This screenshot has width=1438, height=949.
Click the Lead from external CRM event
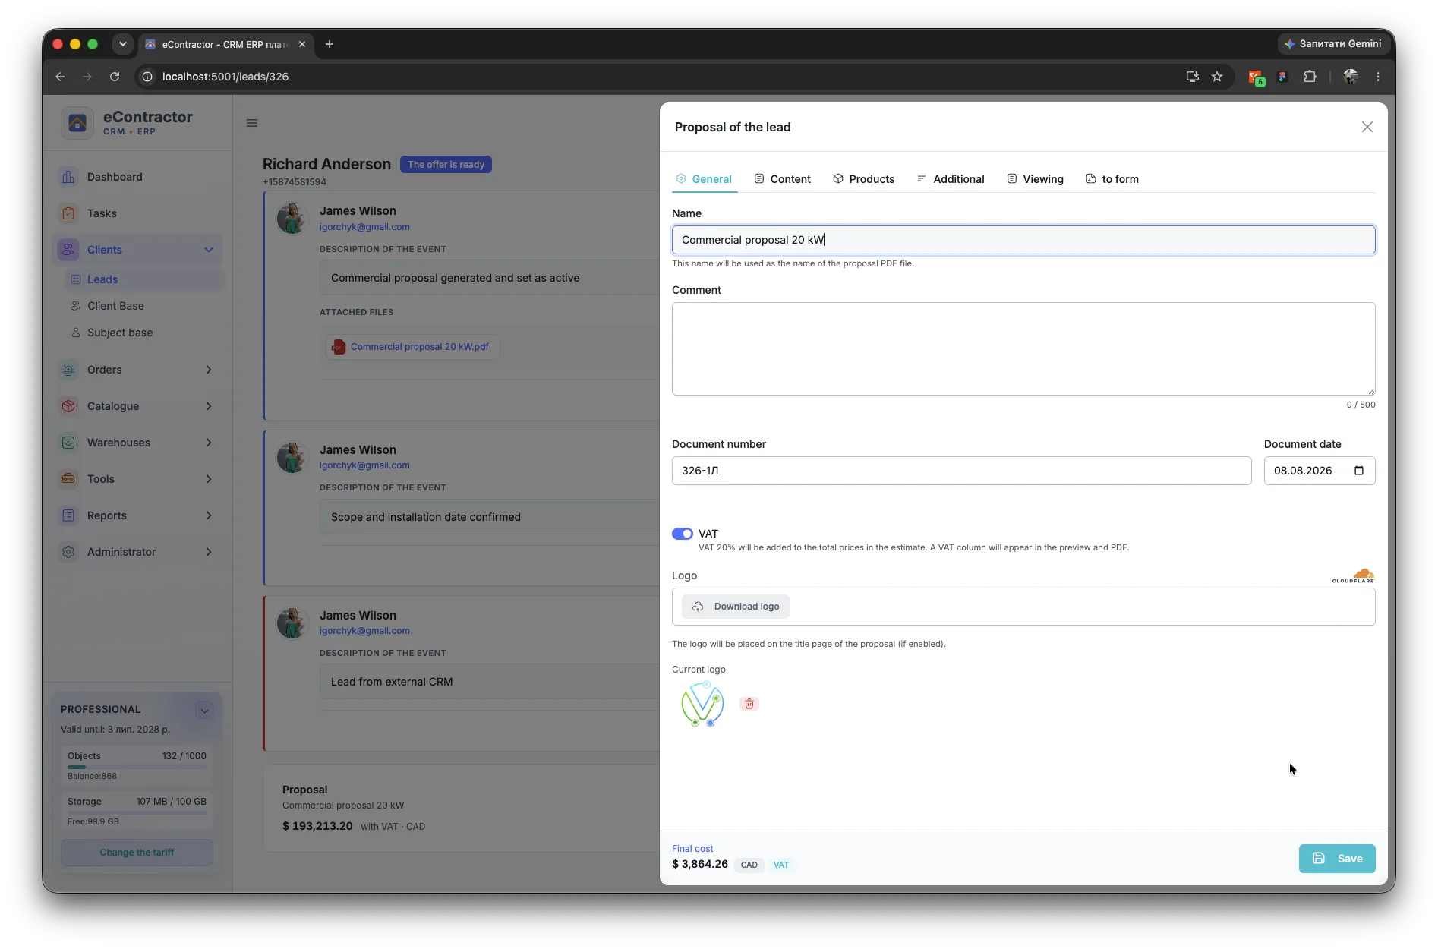(392, 682)
